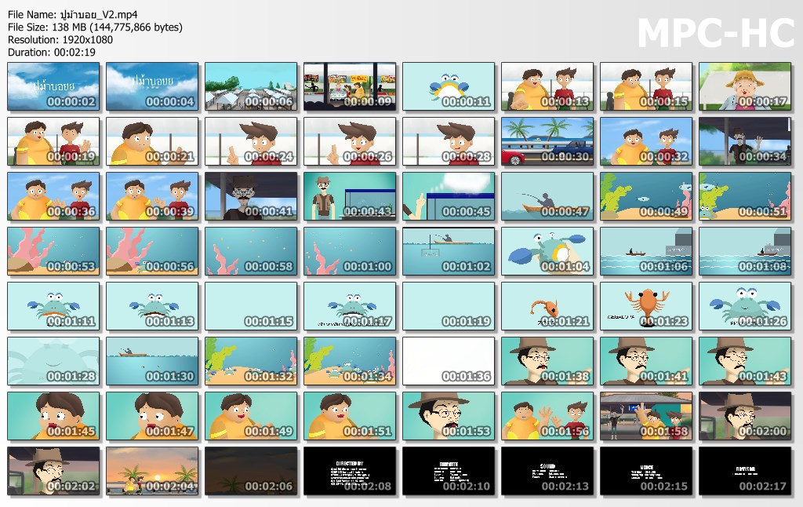Select the blank white frame at 00:01:36
Viewport: 803px width, 507px height.
click(449, 362)
